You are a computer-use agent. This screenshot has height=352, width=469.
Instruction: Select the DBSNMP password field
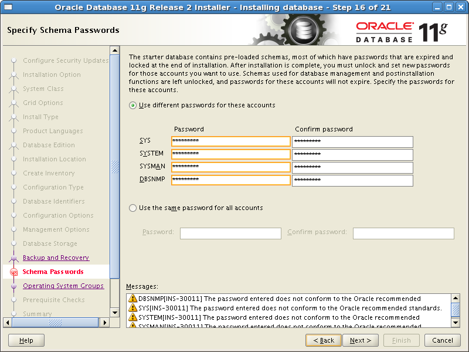click(231, 180)
